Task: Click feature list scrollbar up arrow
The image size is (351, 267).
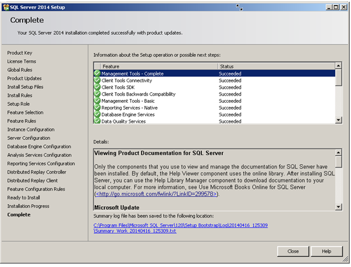Action: coord(338,66)
